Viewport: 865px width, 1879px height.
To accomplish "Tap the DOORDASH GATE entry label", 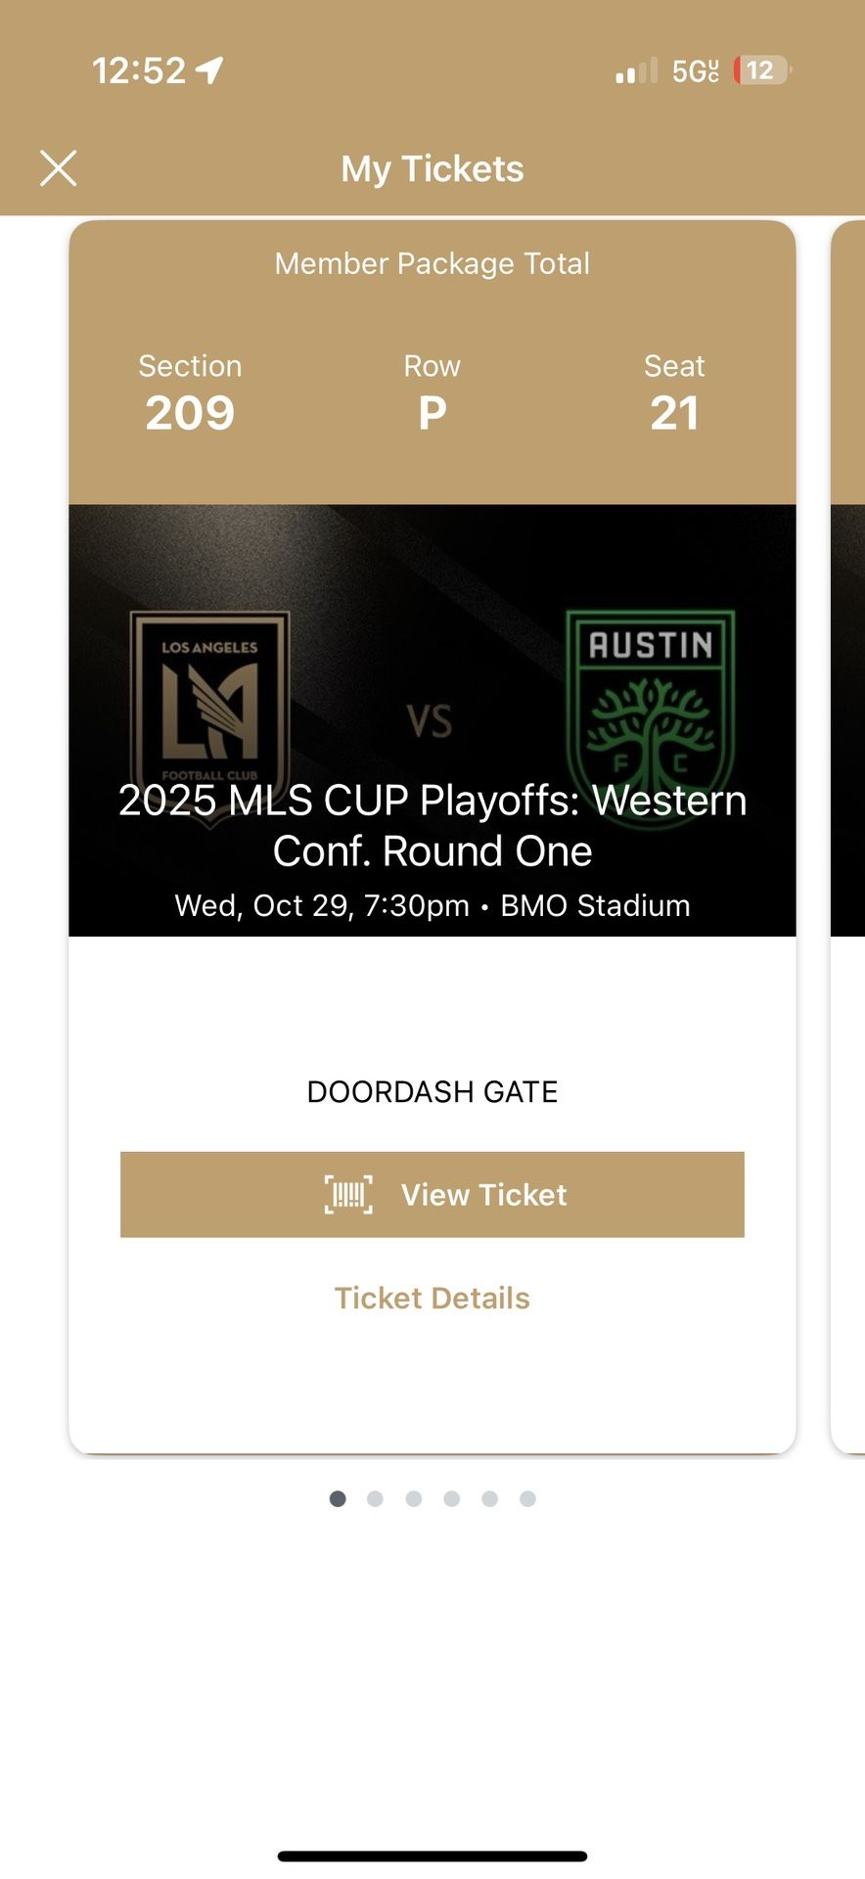I will pyautogui.click(x=432, y=1091).
